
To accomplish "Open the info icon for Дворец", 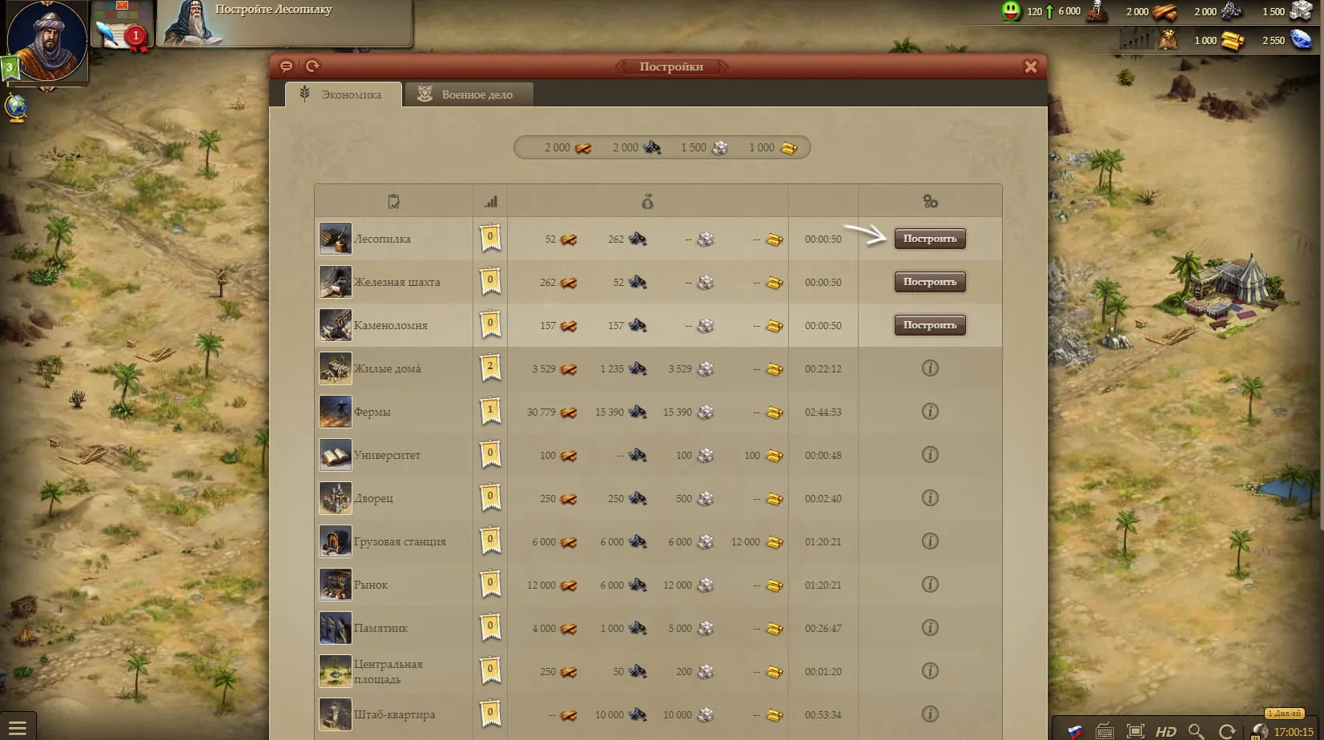I will tap(930, 498).
